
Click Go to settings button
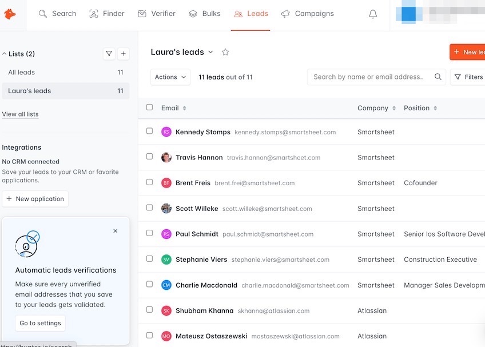40,323
